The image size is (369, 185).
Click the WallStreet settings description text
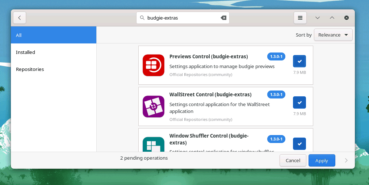click(219, 108)
